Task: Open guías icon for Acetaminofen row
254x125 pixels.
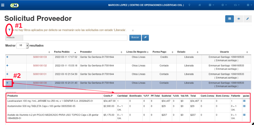Action: click(x=244, y=106)
